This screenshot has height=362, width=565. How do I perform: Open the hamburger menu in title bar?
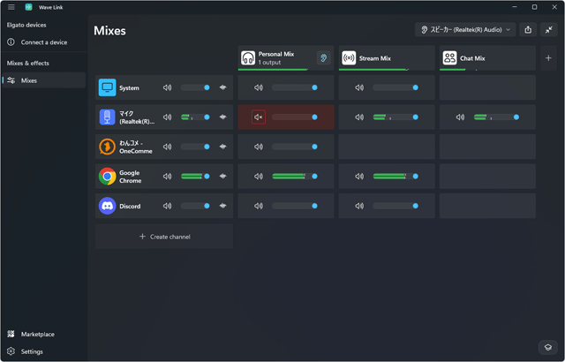pyautogui.click(x=11, y=7)
